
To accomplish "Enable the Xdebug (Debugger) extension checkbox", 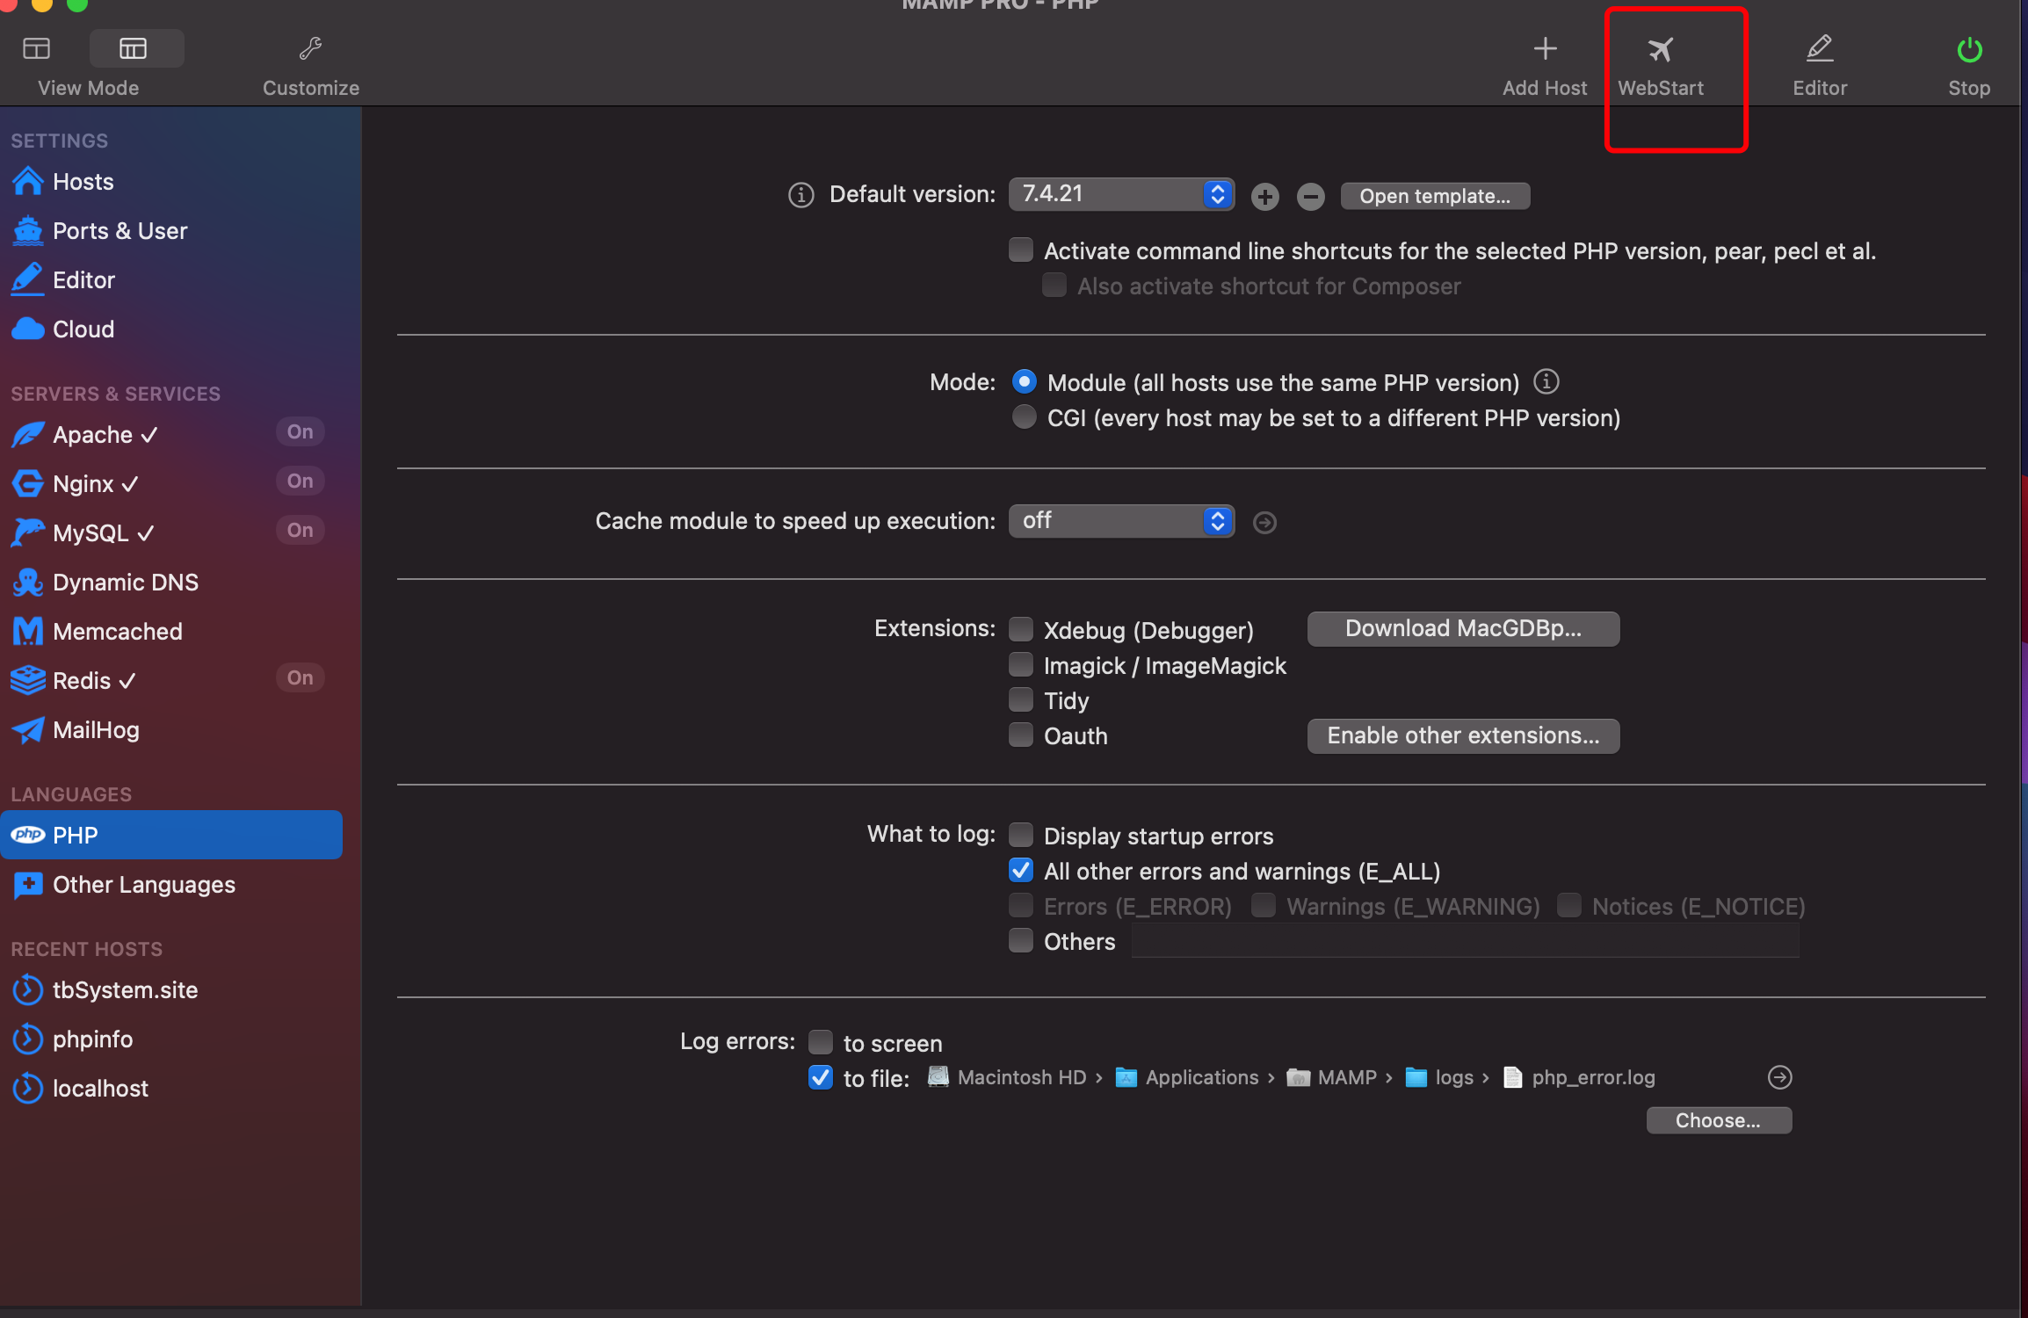I will point(1021,630).
